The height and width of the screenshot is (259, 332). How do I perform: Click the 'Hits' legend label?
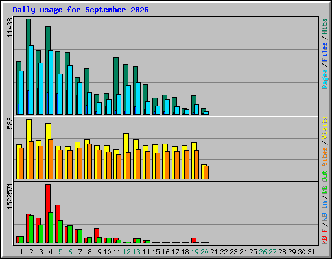pos(325,27)
